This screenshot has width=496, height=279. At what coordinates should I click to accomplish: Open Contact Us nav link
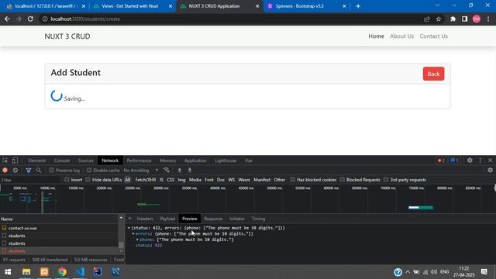433,36
